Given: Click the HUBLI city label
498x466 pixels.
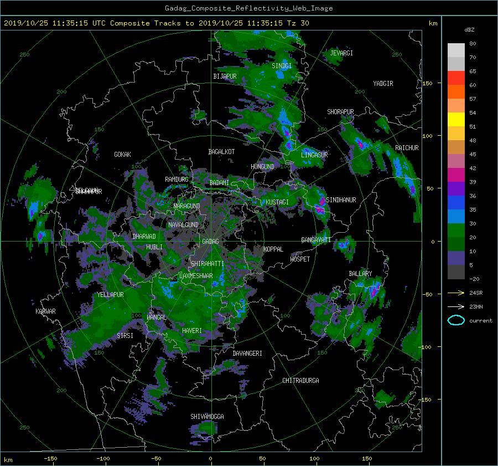Looking at the screenshot, I should pyautogui.click(x=154, y=247).
